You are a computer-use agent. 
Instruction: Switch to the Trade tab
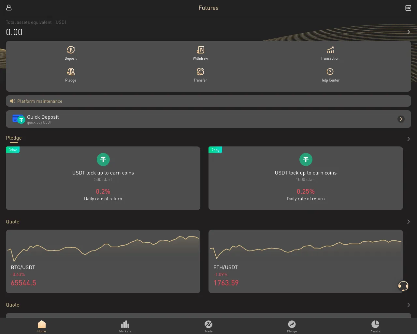click(x=208, y=326)
